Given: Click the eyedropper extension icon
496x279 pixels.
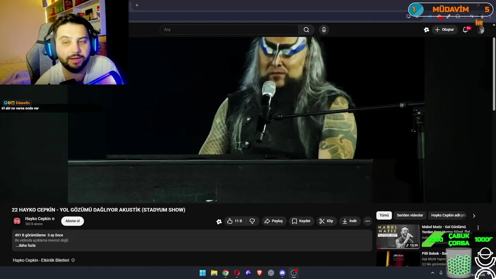Looking at the screenshot, I should (448, 16).
